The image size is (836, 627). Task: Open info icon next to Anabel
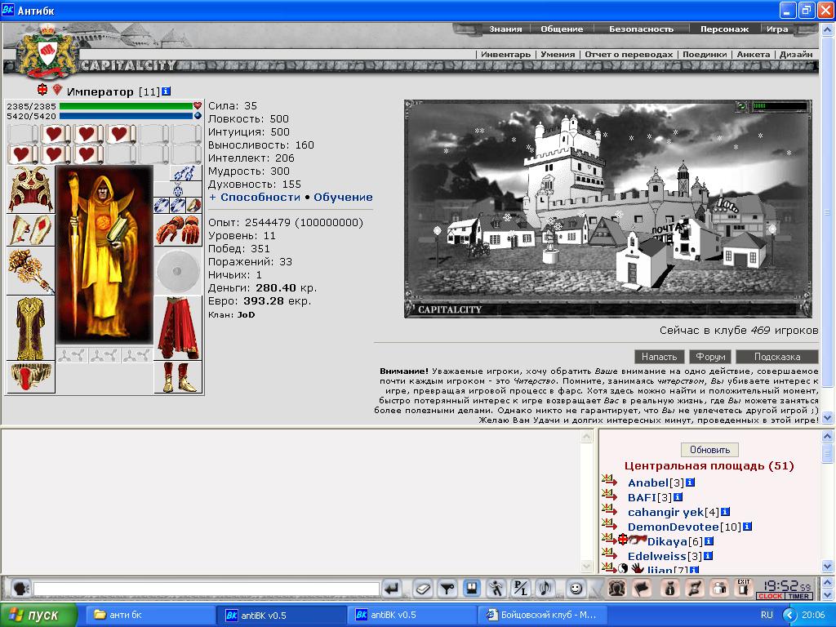(x=690, y=482)
